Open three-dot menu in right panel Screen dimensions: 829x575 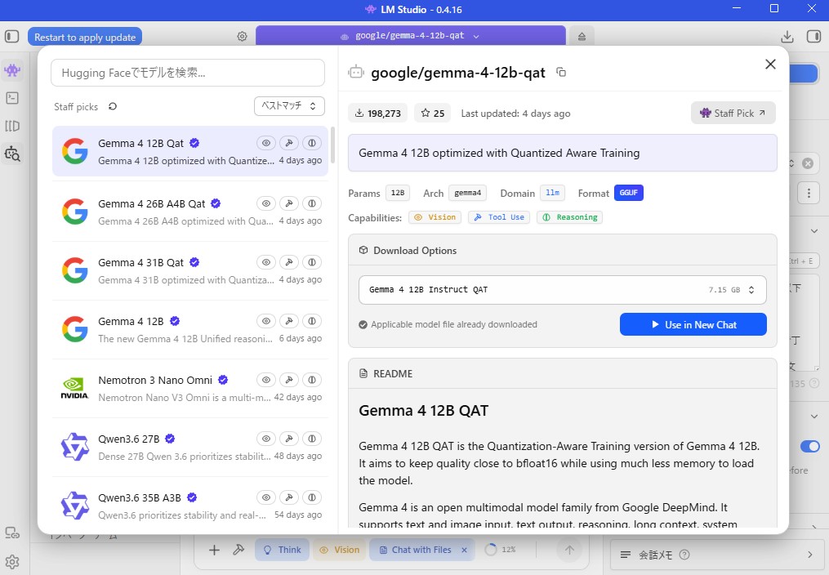(x=809, y=194)
